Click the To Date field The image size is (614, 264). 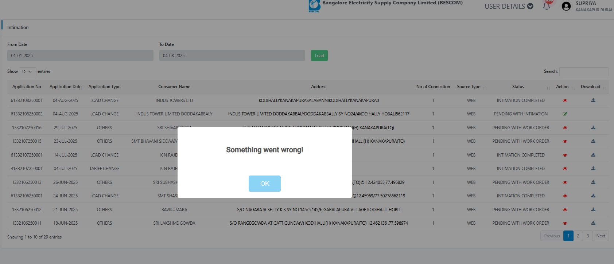232,55
